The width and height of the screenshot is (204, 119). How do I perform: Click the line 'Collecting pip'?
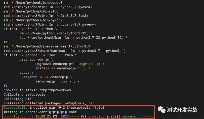coord(18,99)
